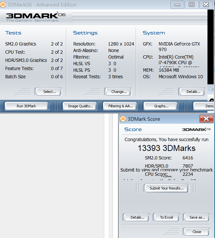Click the 3DMark Score window orange icon
The width and height of the screenshot is (215, 238).
click(123, 119)
